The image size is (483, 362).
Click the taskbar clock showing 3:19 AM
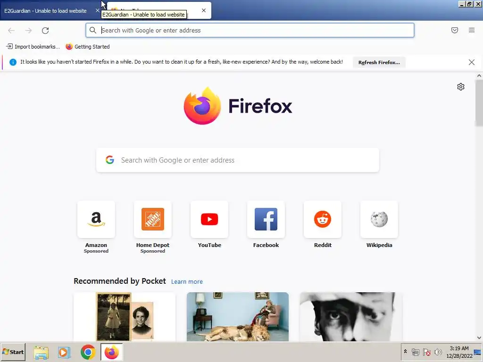click(459, 352)
